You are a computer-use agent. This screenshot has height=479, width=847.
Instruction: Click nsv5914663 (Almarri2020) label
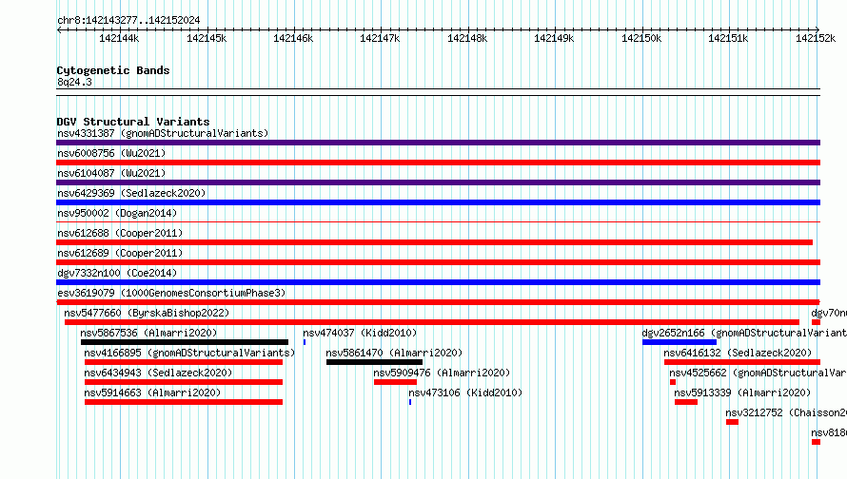pos(152,393)
